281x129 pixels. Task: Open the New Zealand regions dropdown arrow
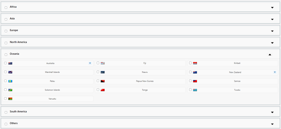click(x=275, y=72)
